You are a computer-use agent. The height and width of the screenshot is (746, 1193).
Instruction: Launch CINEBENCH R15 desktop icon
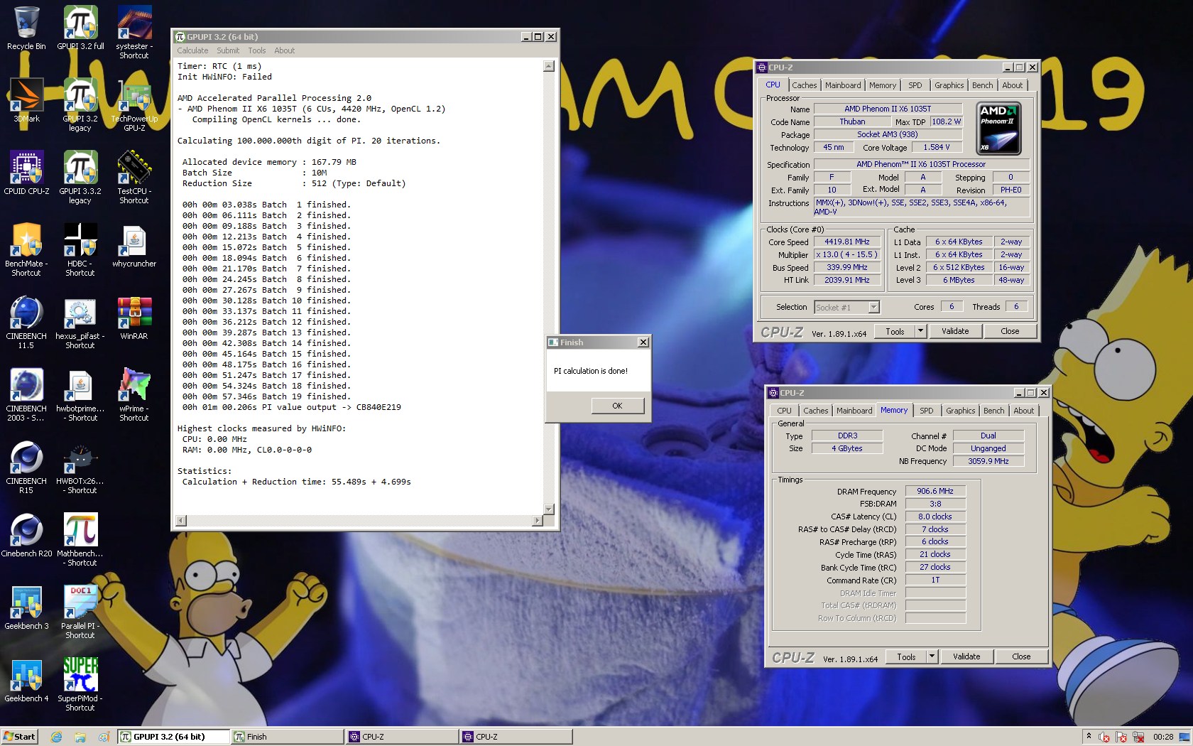pyautogui.click(x=26, y=467)
